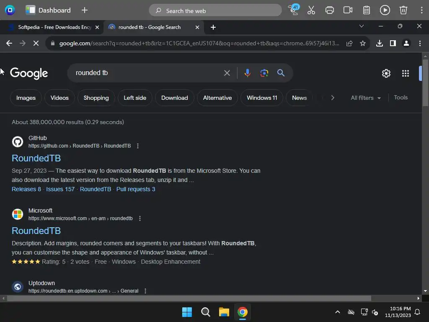Screen dimensions: 429x322
Task: Show hidden system tray icons
Action: (x=338, y=312)
